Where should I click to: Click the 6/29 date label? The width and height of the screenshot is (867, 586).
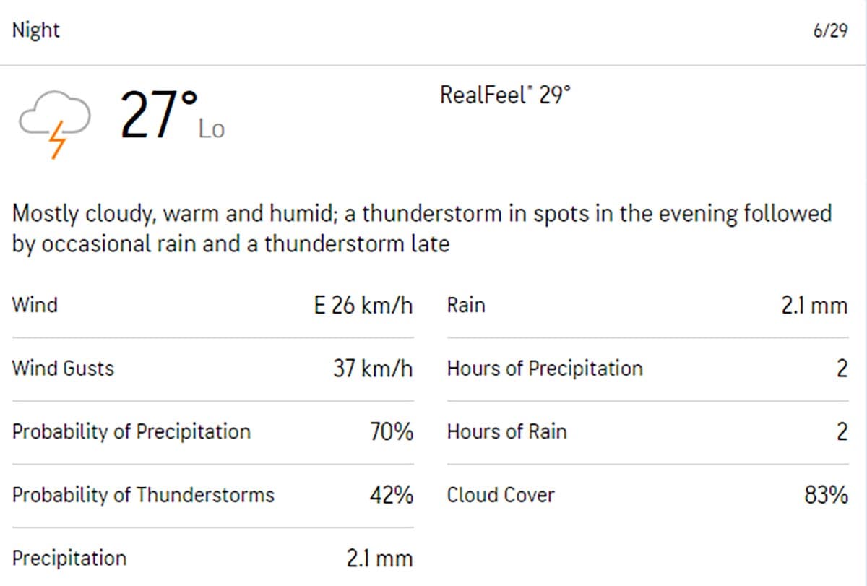click(830, 32)
